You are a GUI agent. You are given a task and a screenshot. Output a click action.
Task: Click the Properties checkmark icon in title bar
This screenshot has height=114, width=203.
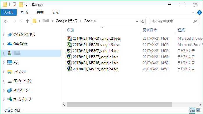pyautogui.click(x=15, y=5)
